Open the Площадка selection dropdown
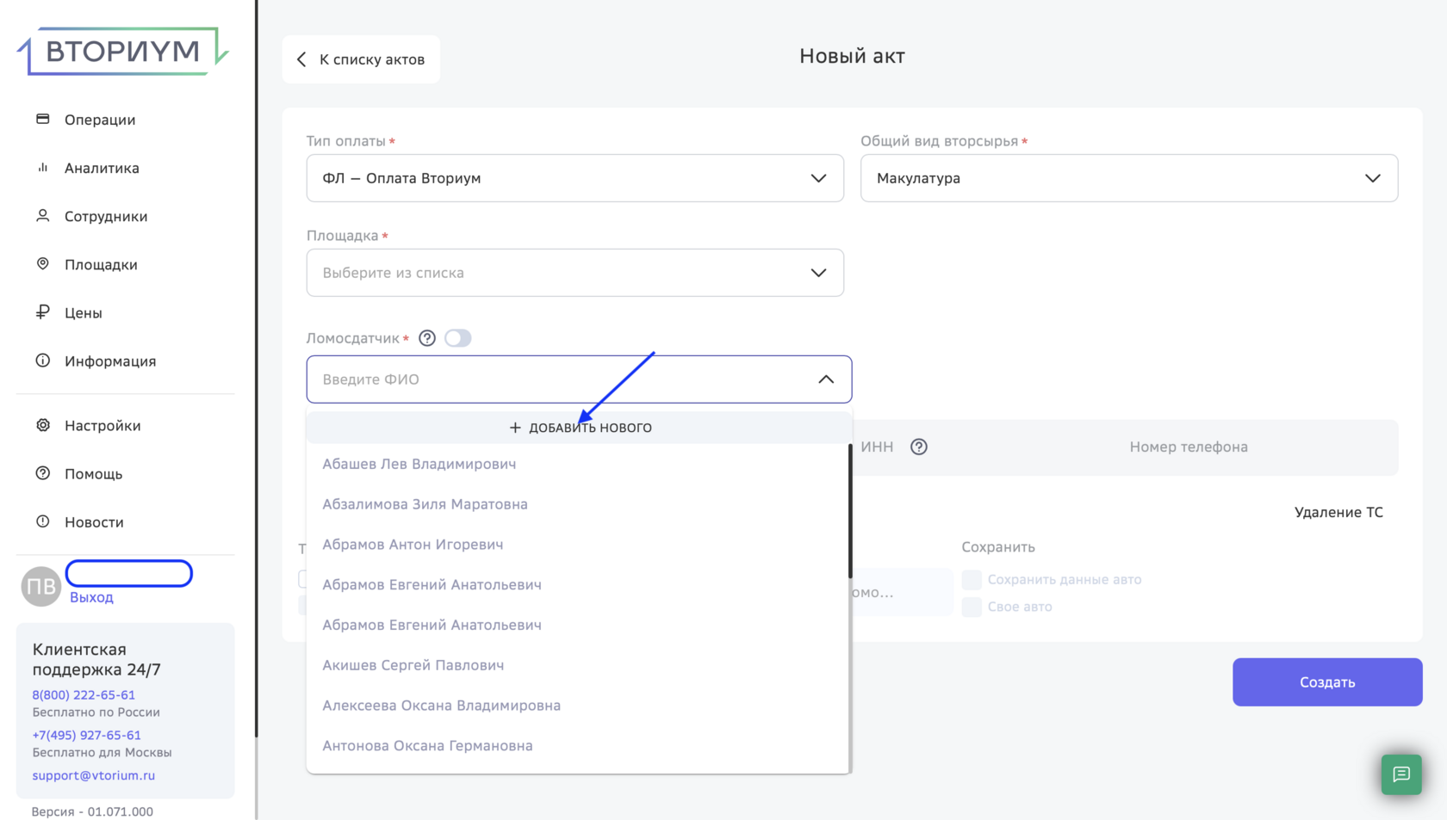 [x=574, y=273]
